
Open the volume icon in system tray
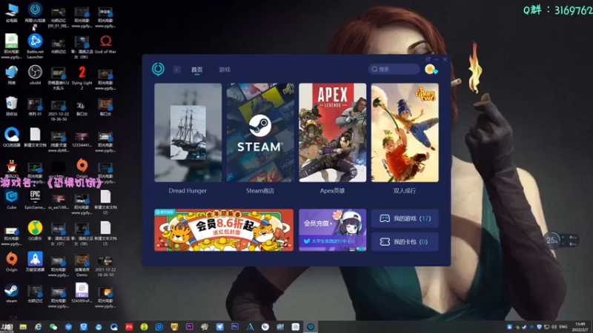click(554, 327)
